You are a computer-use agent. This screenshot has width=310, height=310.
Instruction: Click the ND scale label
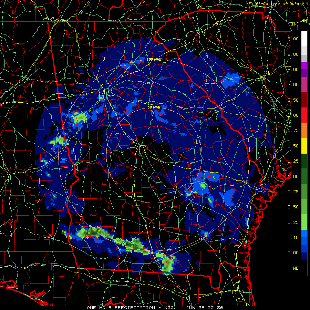click(x=296, y=268)
